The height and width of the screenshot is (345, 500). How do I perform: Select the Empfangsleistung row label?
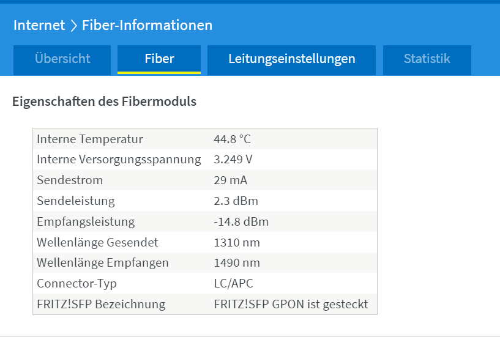pyautogui.click(x=86, y=222)
